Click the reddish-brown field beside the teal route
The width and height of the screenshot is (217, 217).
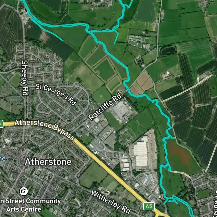181,155
